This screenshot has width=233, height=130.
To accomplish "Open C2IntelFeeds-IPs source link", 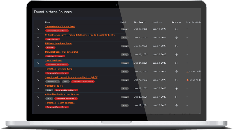I will [x=54, y=86].
